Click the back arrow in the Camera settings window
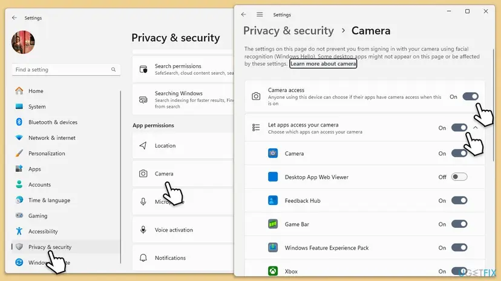 pos(244,14)
